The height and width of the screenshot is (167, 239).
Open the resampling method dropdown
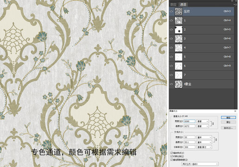pyautogui.click(x=200, y=164)
